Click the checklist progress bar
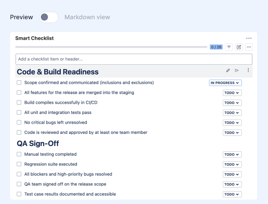The height and width of the screenshot is (204, 268). (x=111, y=47)
